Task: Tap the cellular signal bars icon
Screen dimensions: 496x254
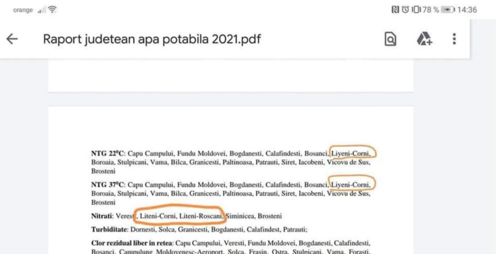Action: point(41,10)
